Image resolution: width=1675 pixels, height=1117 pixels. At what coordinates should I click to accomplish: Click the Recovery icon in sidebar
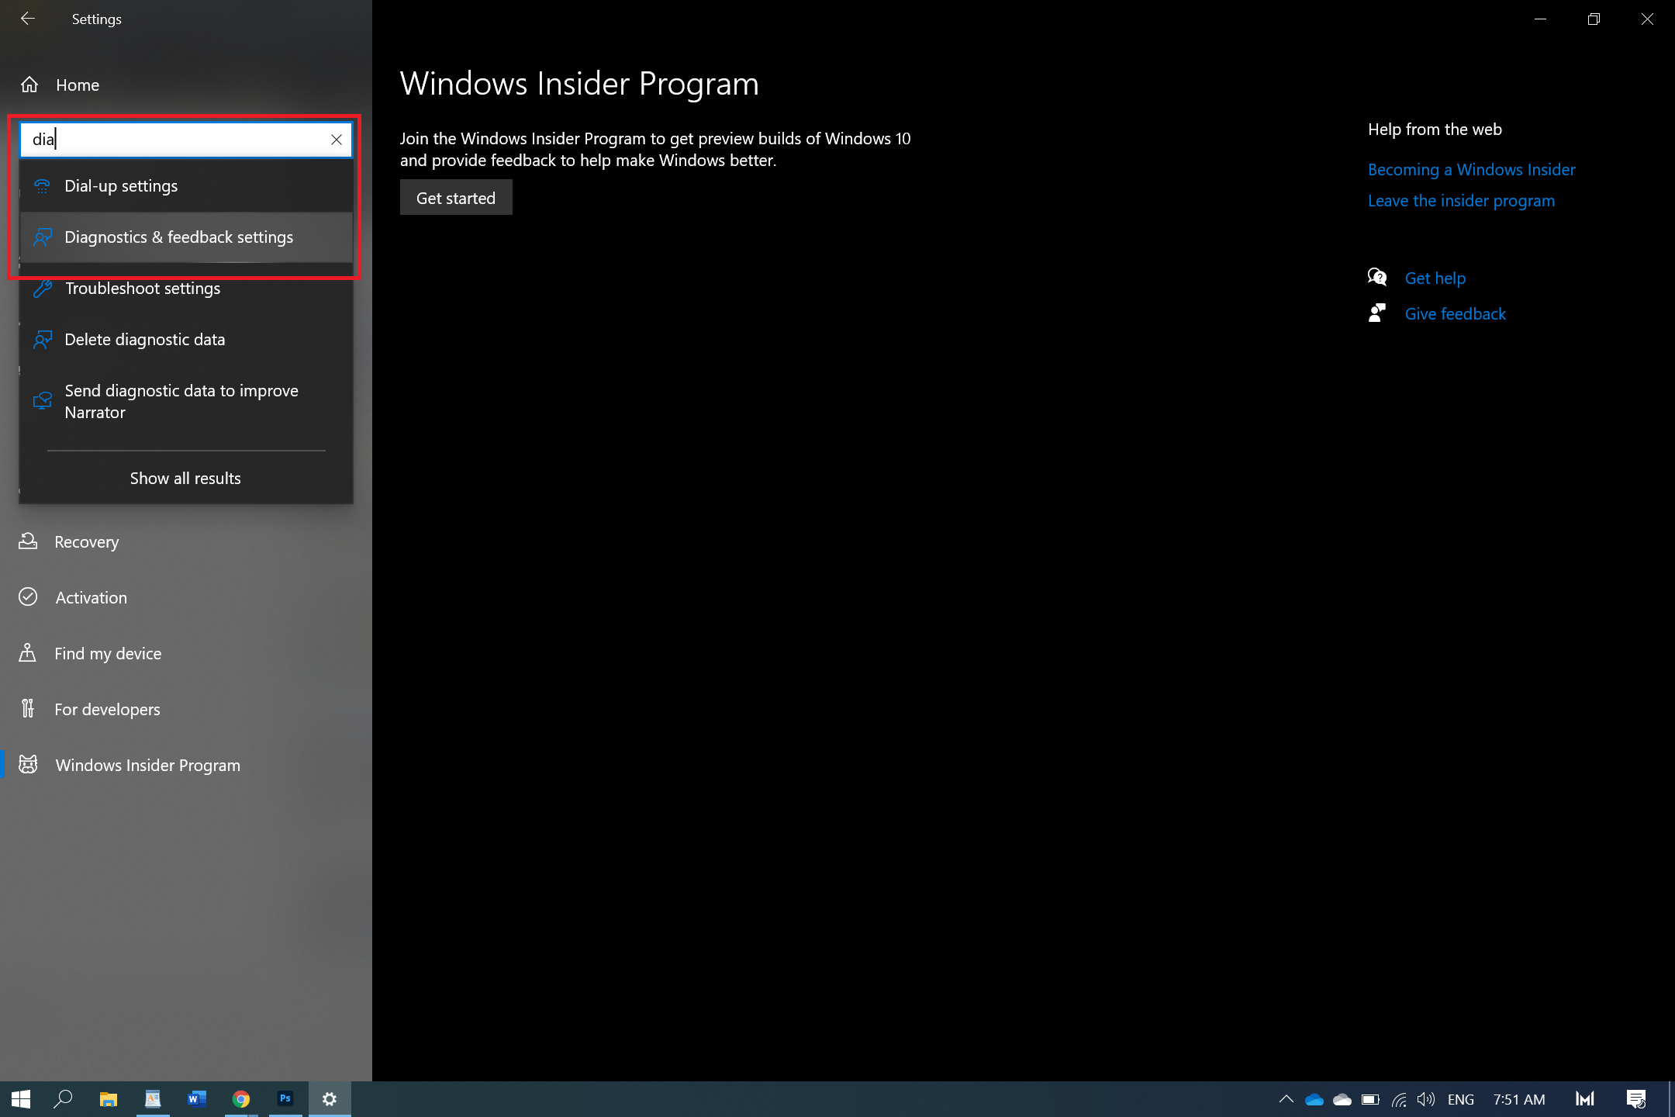pyautogui.click(x=28, y=541)
